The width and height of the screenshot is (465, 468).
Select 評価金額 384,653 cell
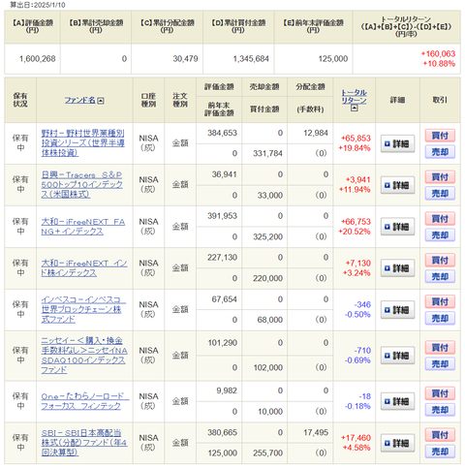222,133
